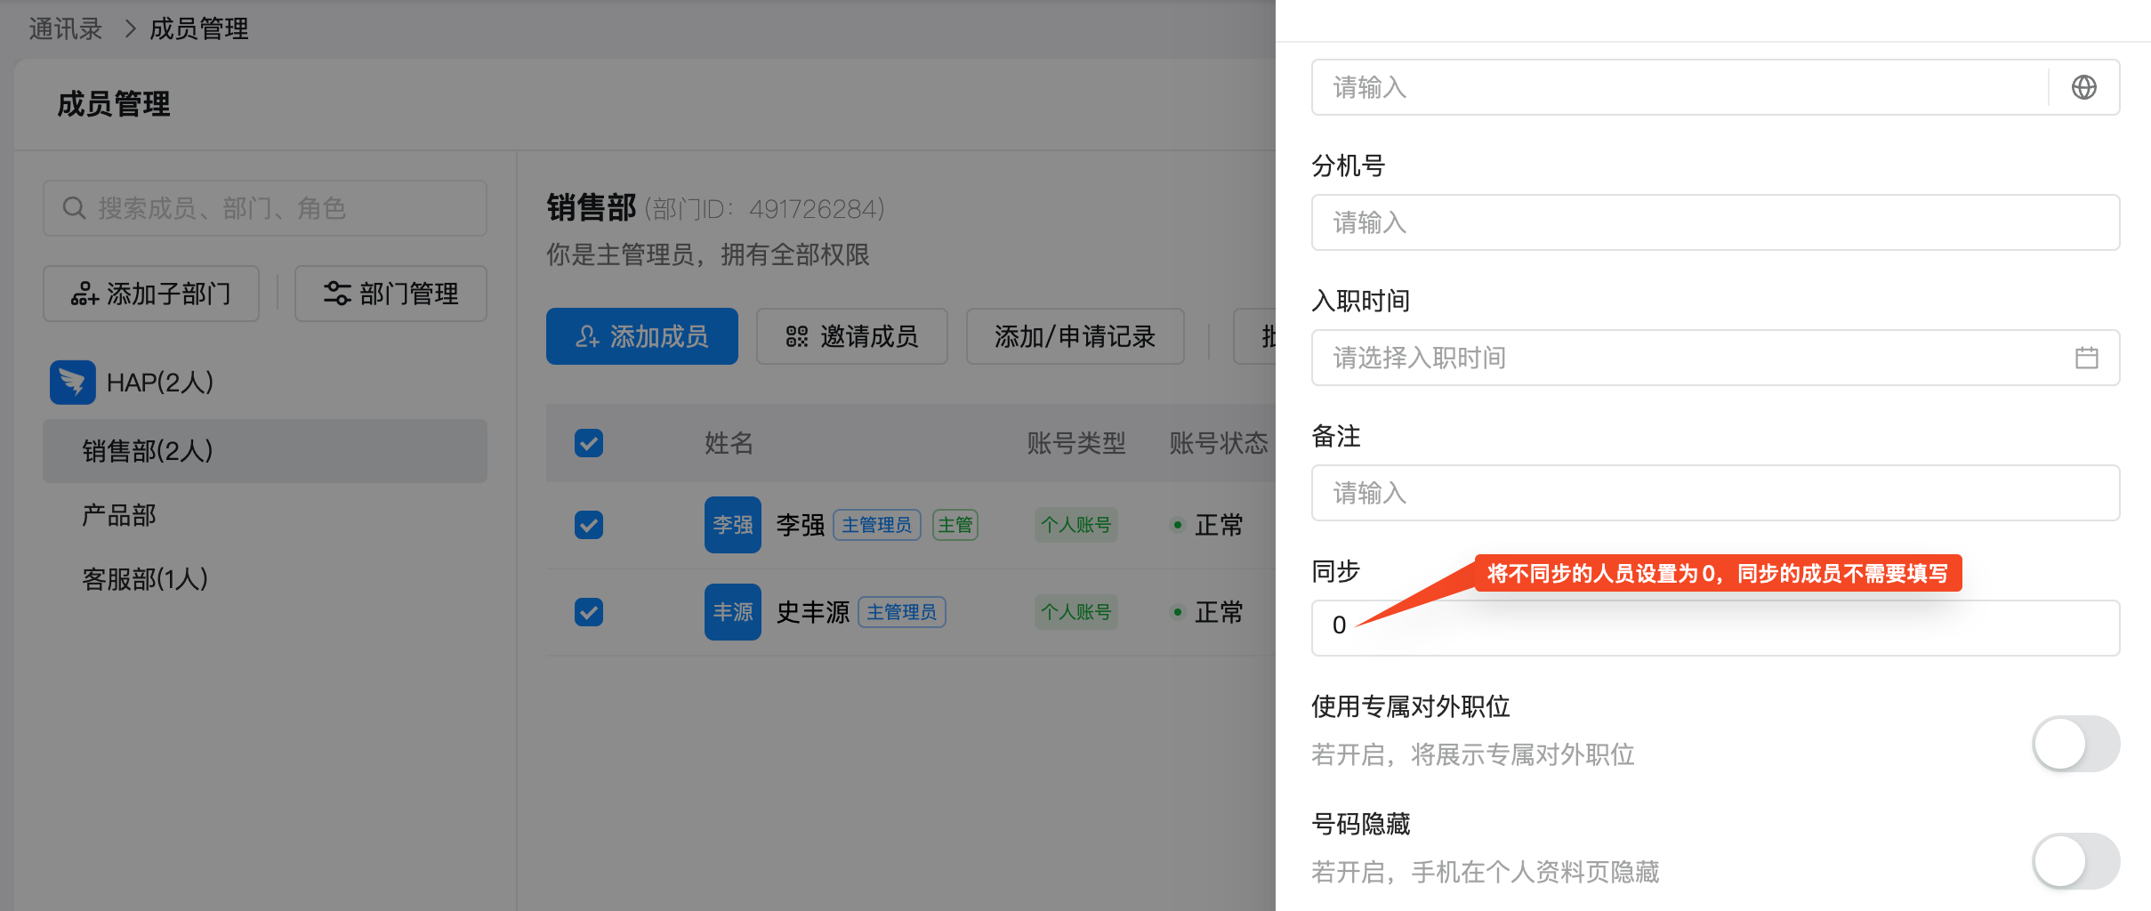The width and height of the screenshot is (2151, 911).
Task: Click the 分机号 input field
Action: (1714, 222)
